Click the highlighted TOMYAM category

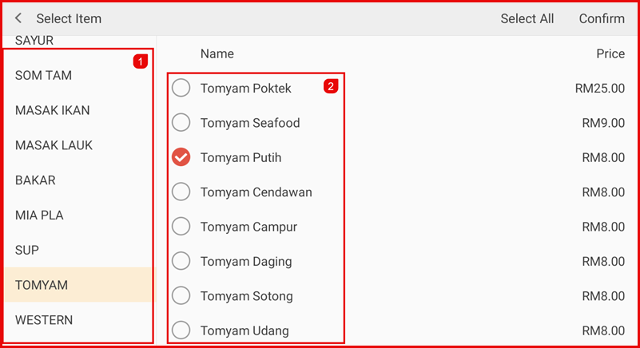(42, 285)
